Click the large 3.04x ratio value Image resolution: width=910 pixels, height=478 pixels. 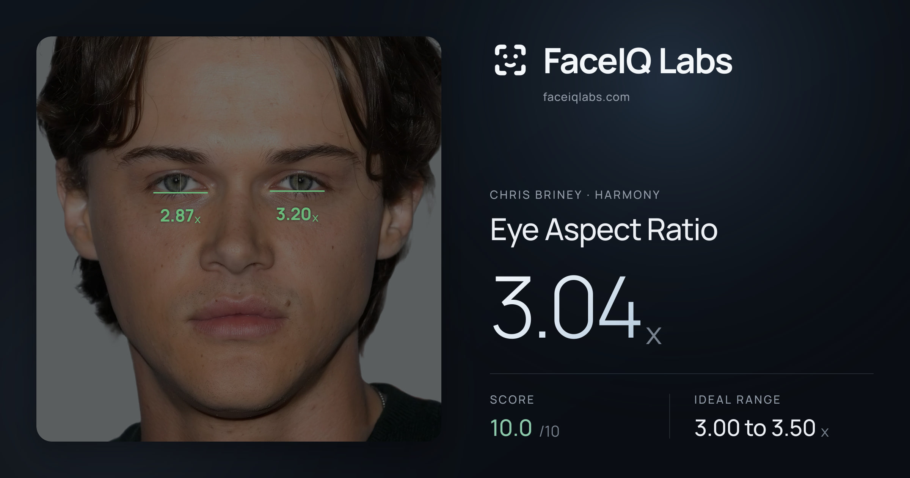coord(576,308)
